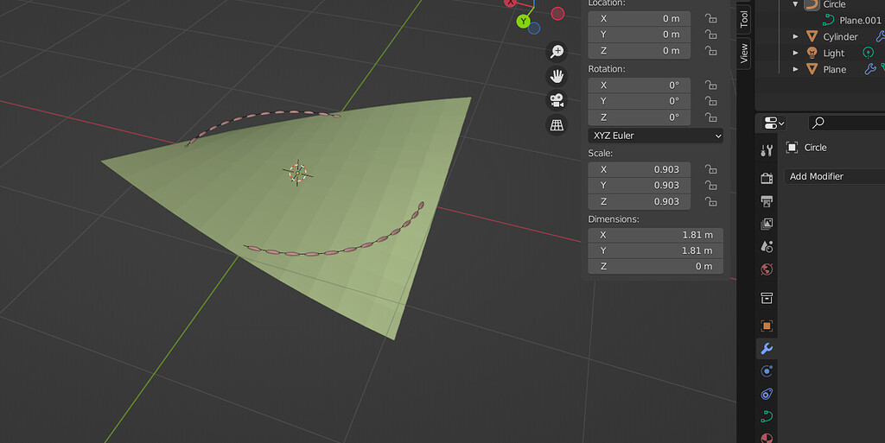Screen dimensions: 885x443
Task: Open the Output properties printer tab
Action: pyautogui.click(x=767, y=201)
